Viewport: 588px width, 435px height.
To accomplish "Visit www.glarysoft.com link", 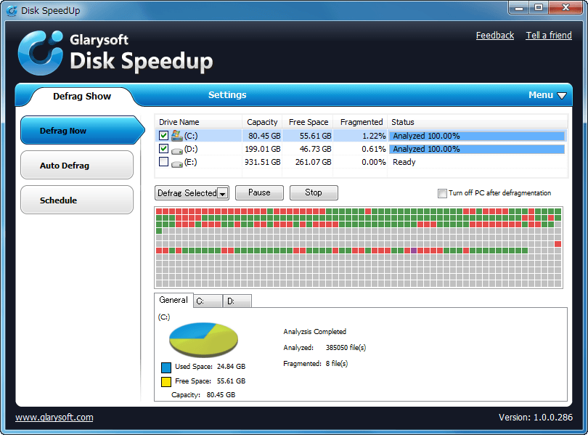I will tap(54, 418).
